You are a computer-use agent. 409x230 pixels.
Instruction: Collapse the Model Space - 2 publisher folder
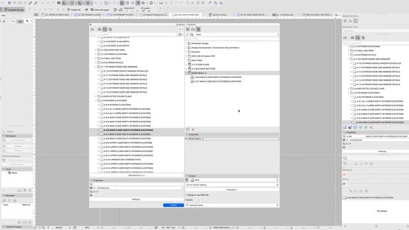click(186, 73)
